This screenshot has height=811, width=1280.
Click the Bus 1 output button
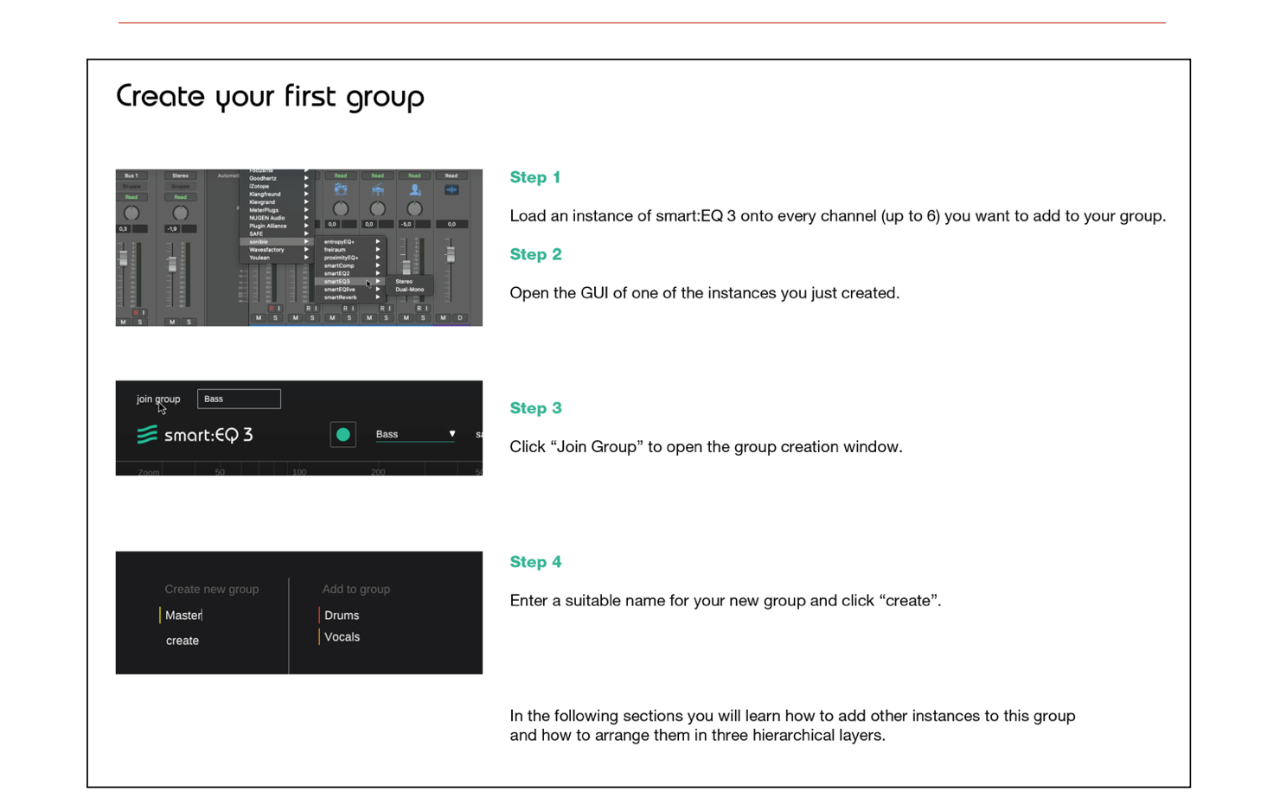[x=131, y=176]
